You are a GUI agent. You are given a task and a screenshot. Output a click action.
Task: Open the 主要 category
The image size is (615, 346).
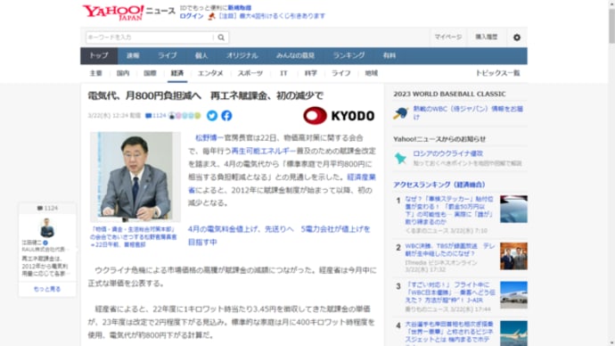[95, 73]
